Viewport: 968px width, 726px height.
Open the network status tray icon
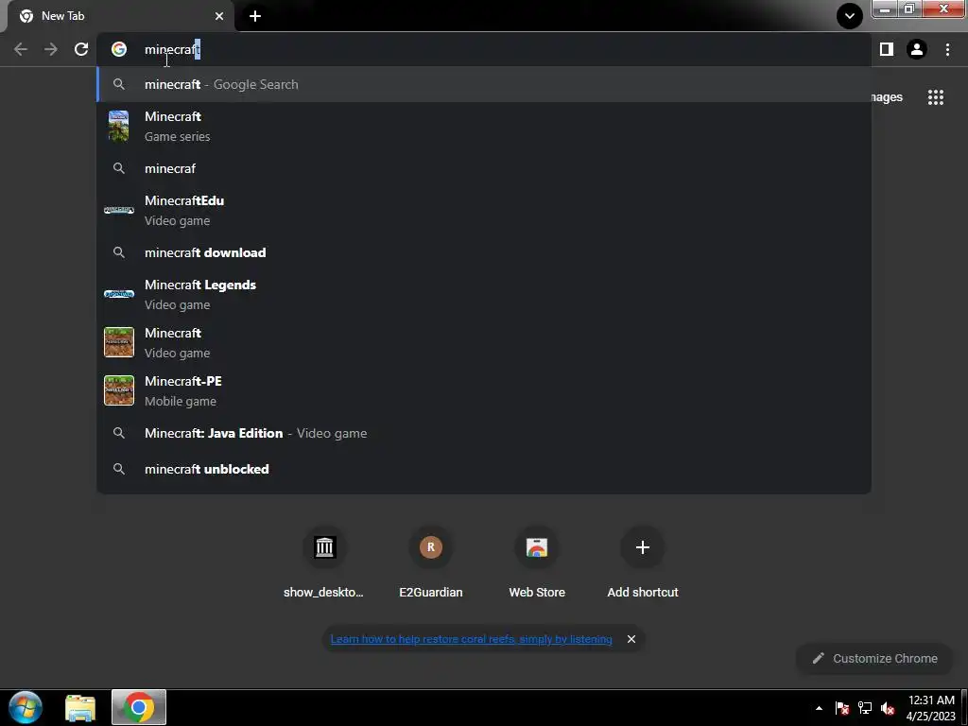pyautogui.click(x=865, y=708)
